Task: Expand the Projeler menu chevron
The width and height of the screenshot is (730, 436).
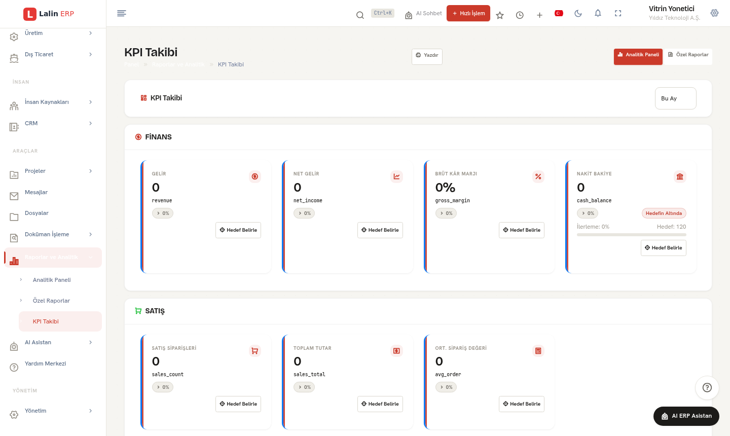Action: [x=91, y=171]
